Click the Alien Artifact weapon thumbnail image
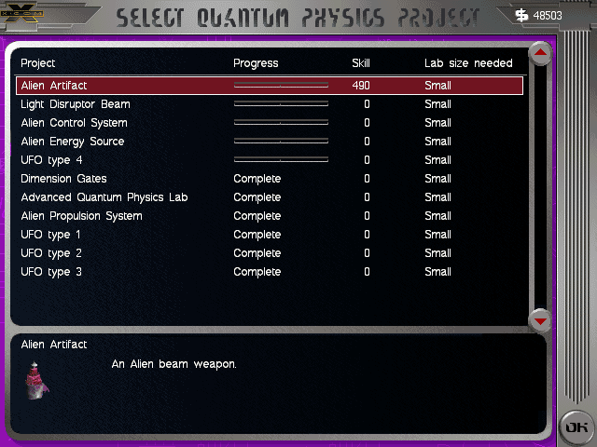The image size is (597, 447). (x=36, y=381)
